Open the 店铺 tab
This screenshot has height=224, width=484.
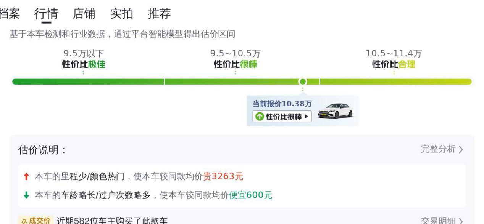coord(84,14)
